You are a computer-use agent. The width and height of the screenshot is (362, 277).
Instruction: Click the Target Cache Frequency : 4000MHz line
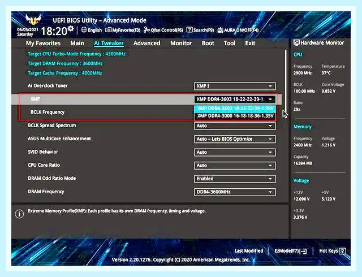click(65, 73)
